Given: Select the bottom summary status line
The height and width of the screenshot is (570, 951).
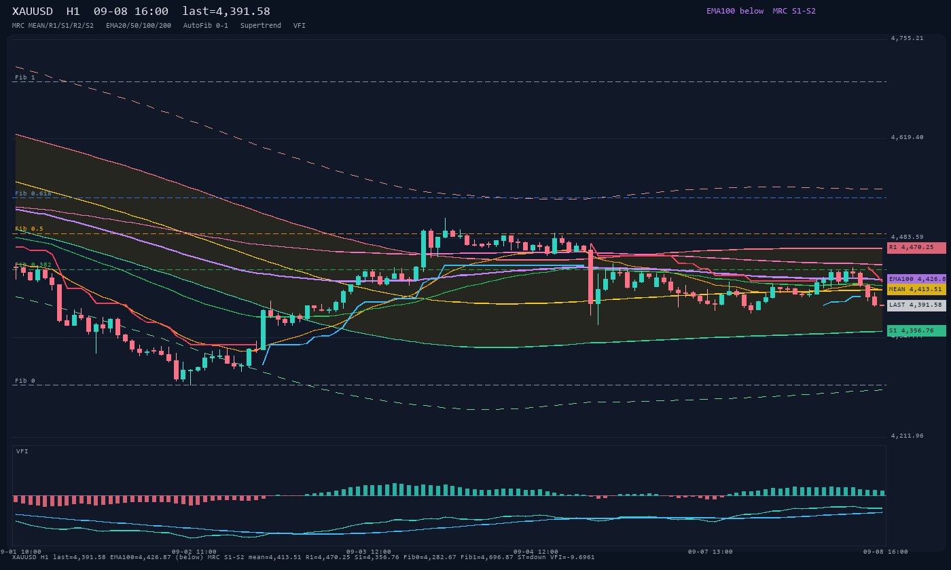Looking at the screenshot, I should pos(304,557).
